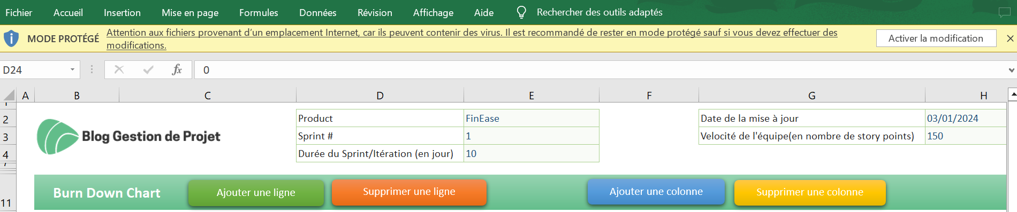This screenshot has width=1017, height=212.
Task: Click the blue Ajouter une colonne button
Action: pos(656,192)
